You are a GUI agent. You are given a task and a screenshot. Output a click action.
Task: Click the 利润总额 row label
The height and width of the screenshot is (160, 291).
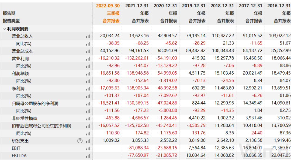20,74
